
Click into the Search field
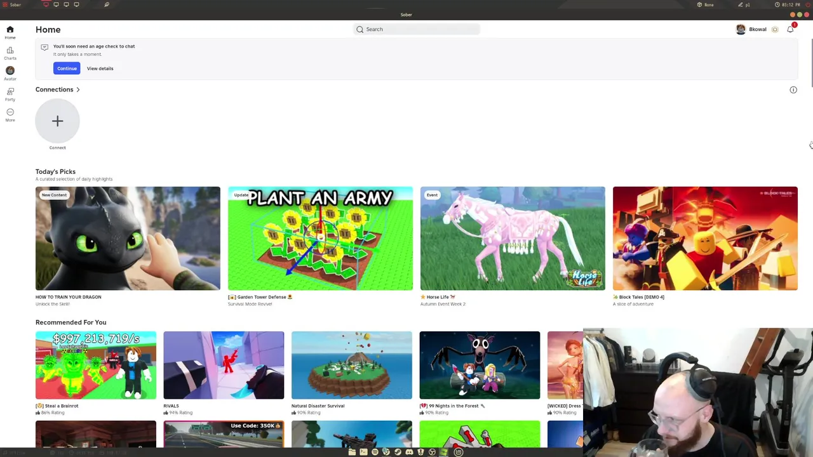(x=416, y=29)
